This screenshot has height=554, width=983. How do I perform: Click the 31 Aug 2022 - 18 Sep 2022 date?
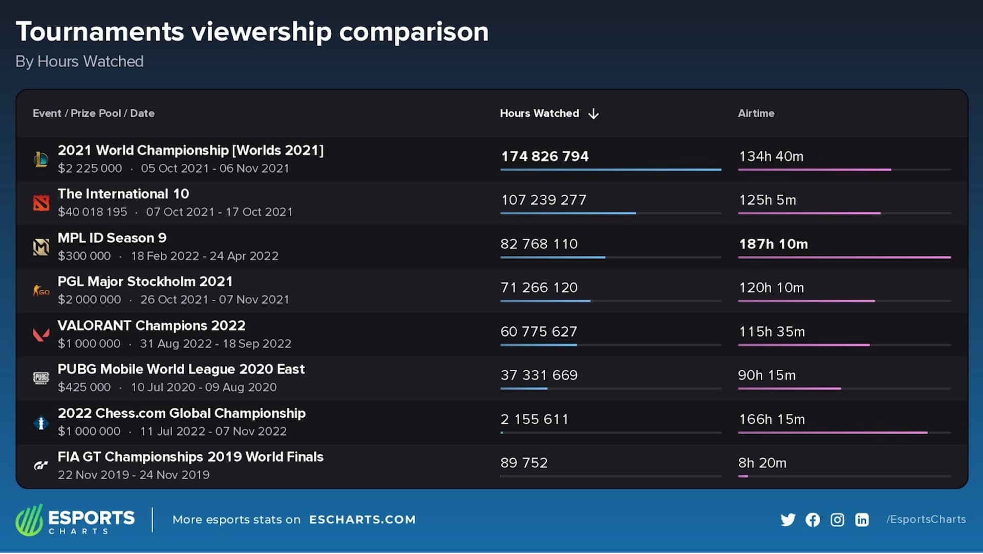(216, 344)
